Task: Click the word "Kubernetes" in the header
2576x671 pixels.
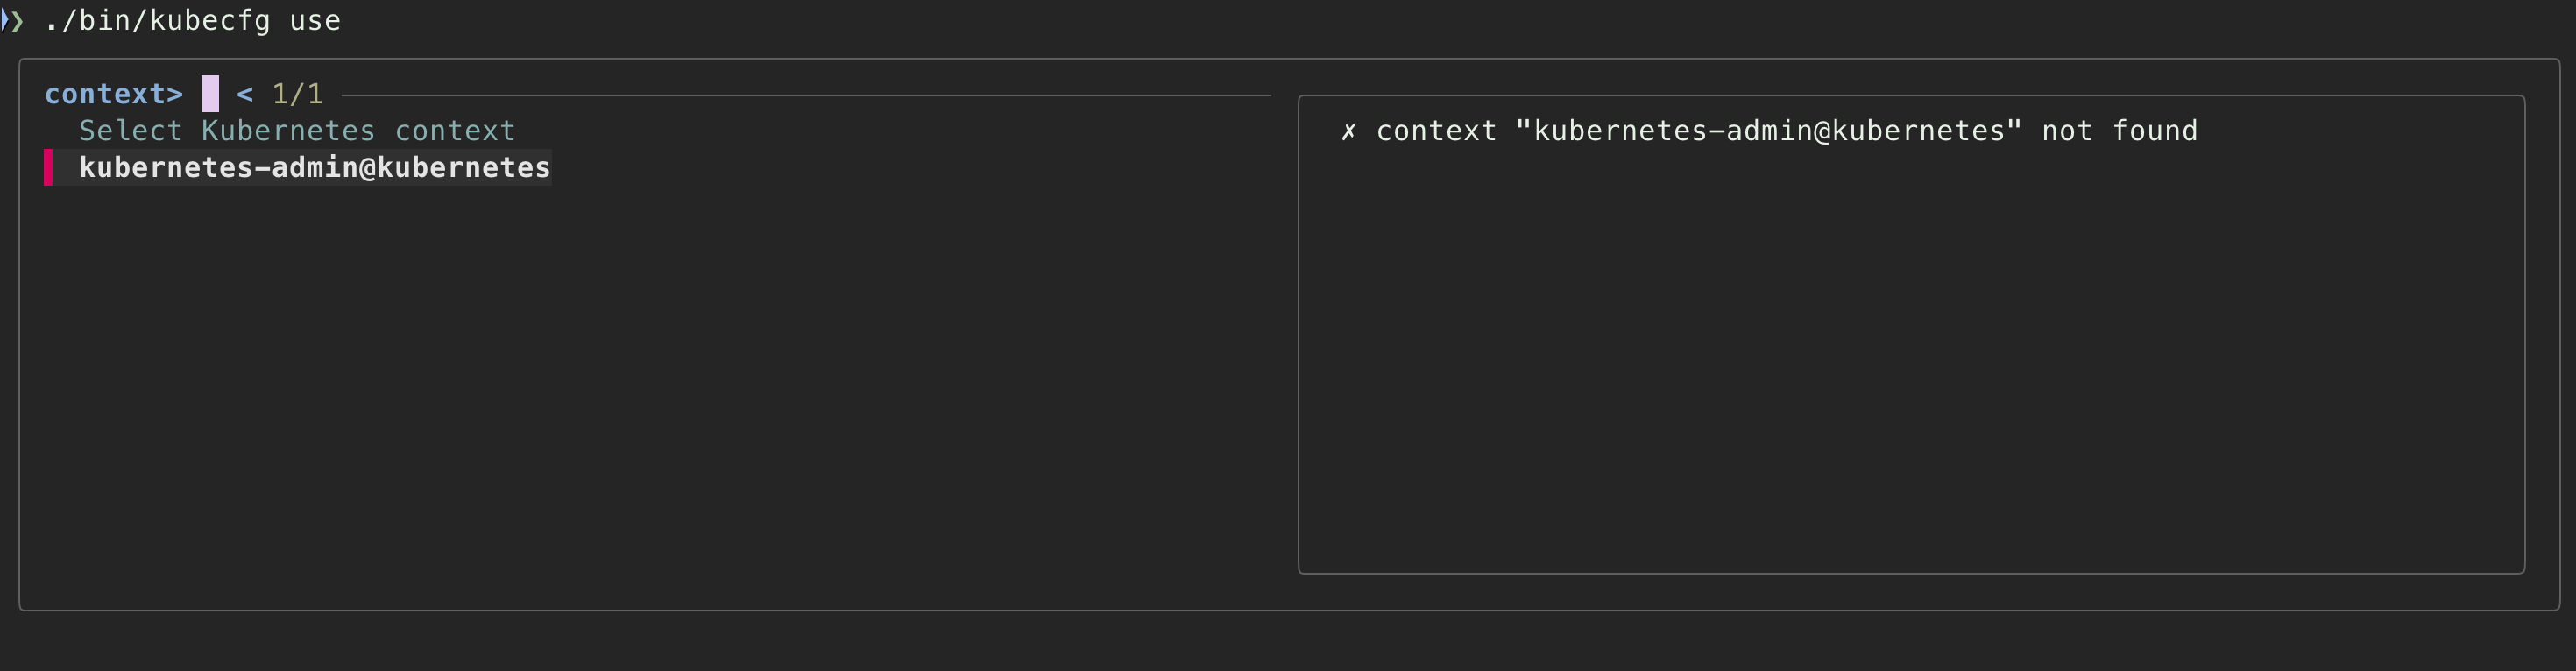Action: [288, 131]
